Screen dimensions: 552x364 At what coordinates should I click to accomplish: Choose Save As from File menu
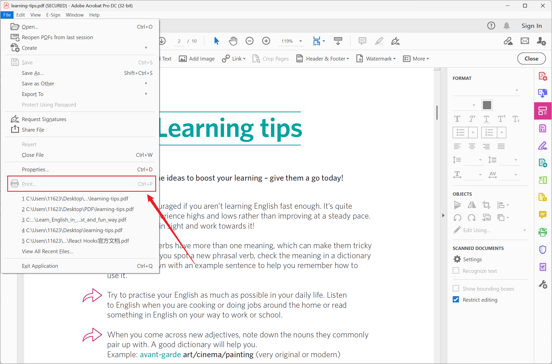click(33, 73)
